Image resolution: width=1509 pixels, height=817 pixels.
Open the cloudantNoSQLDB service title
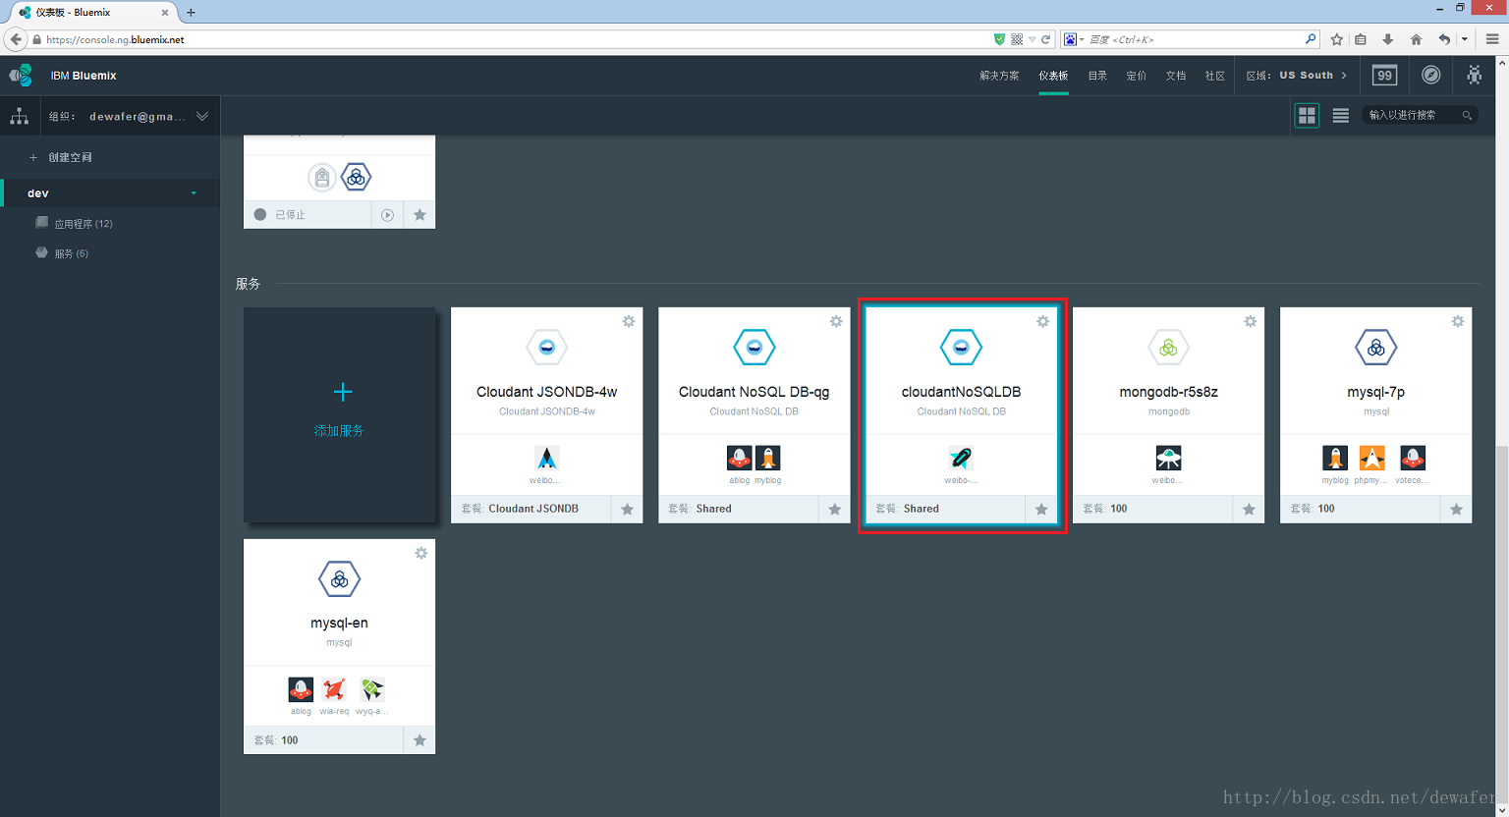[961, 392]
